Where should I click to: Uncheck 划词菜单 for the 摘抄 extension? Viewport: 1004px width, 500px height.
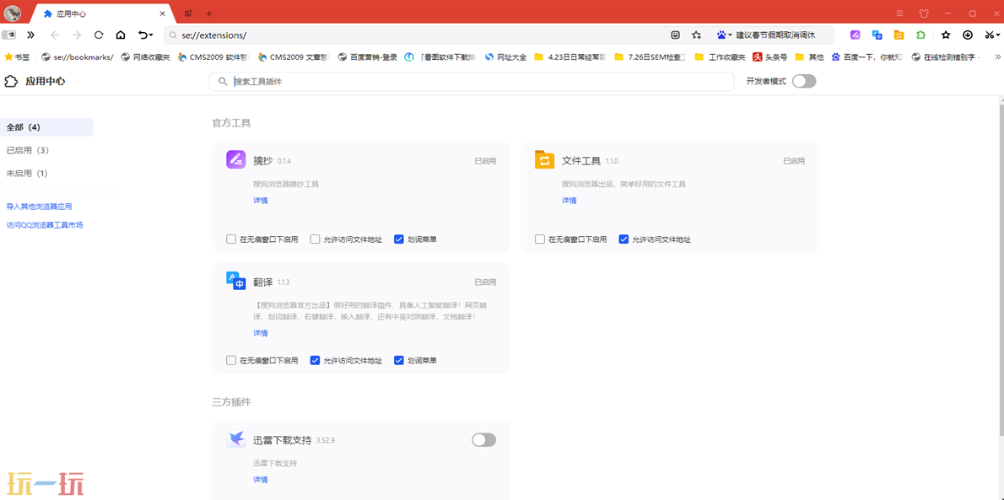pos(399,239)
